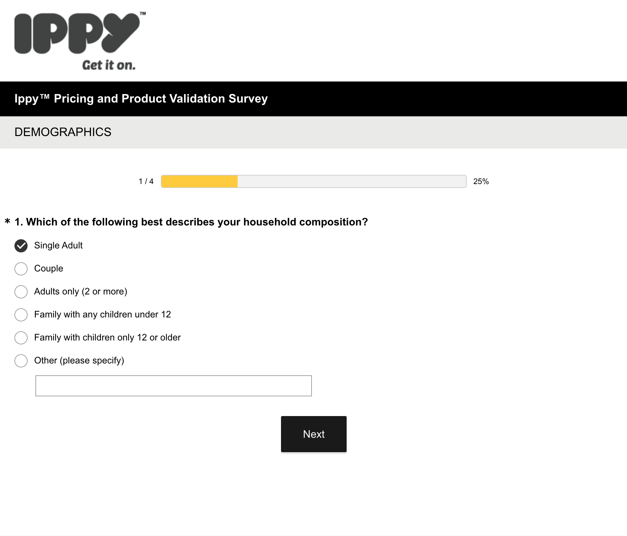The height and width of the screenshot is (536, 627).
Task: Click the Ippy logo image
Action: point(80,41)
